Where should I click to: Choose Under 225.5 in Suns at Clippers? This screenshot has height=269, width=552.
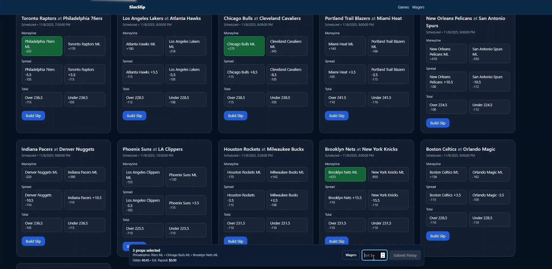[186, 230]
